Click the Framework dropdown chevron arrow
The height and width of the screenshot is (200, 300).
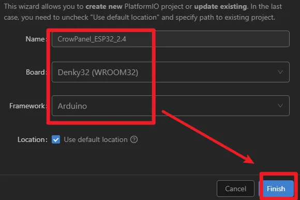tap(280, 106)
